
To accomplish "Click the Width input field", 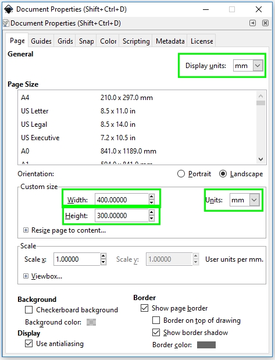I will (122, 199).
